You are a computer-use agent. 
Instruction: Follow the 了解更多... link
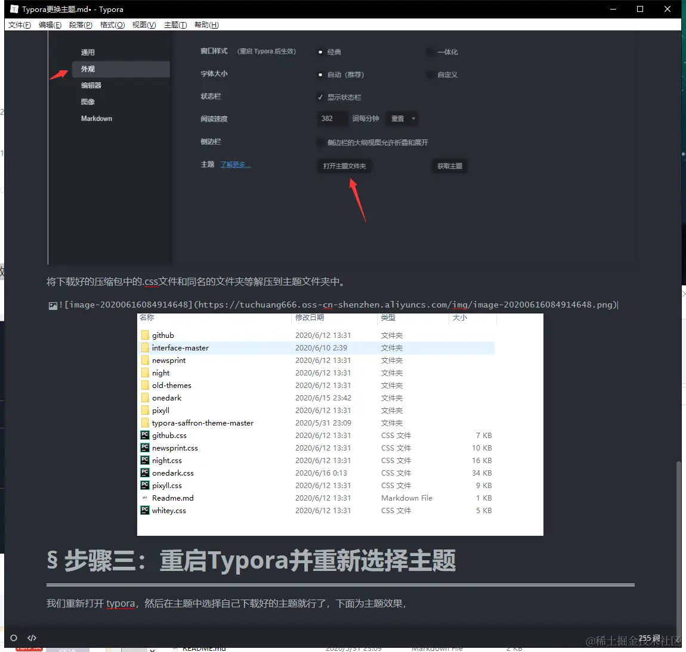[236, 164]
